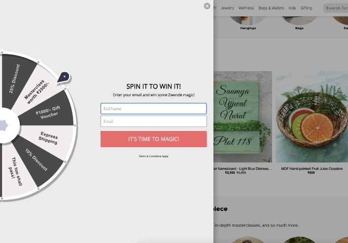
Task: Open the Jewelry menu
Action: tap(228, 8)
